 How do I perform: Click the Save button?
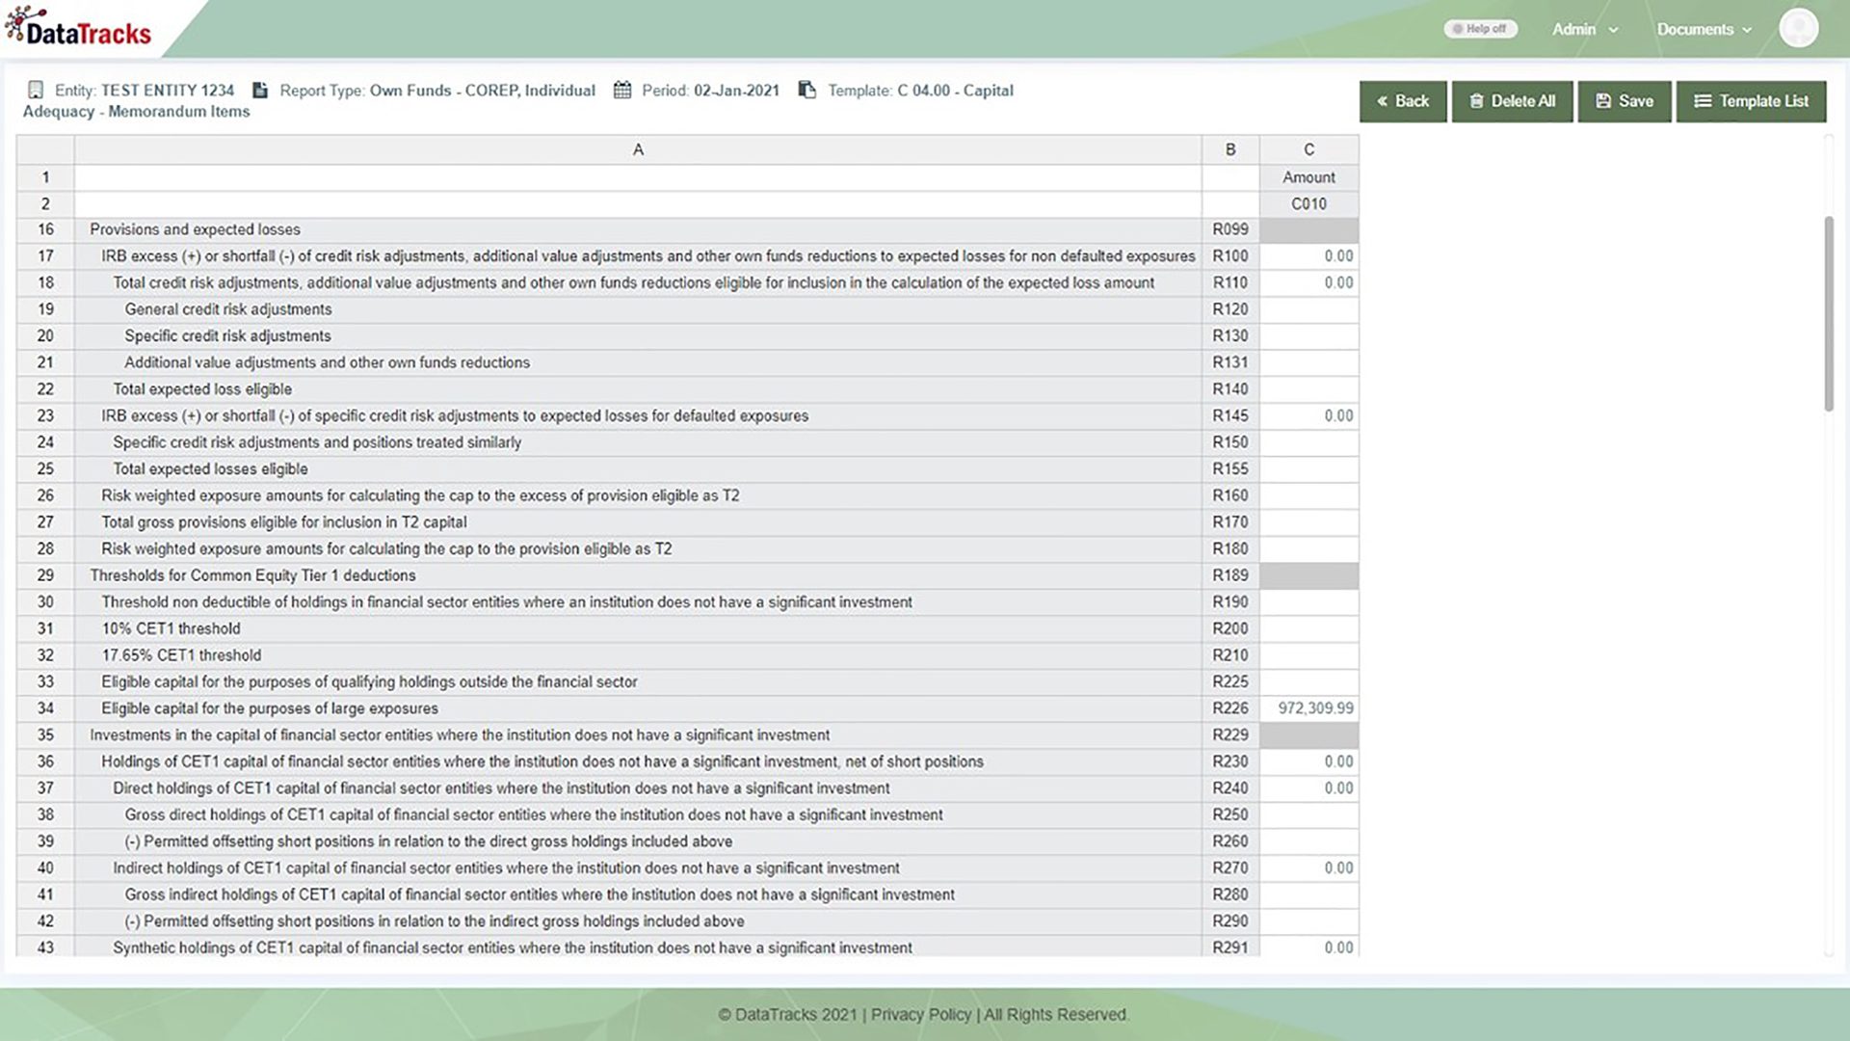[x=1625, y=101]
